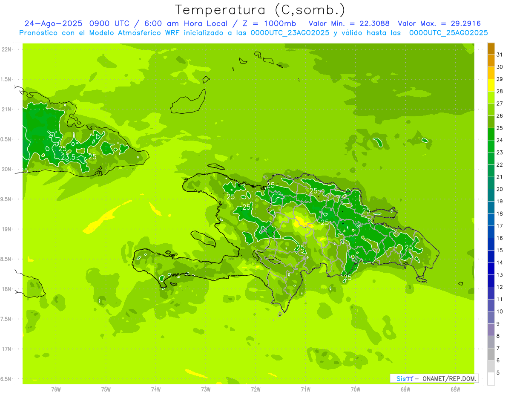The width and height of the screenshot is (511, 395).
Task: Click the "72W" longitude axis label
Action: (x=255, y=389)
